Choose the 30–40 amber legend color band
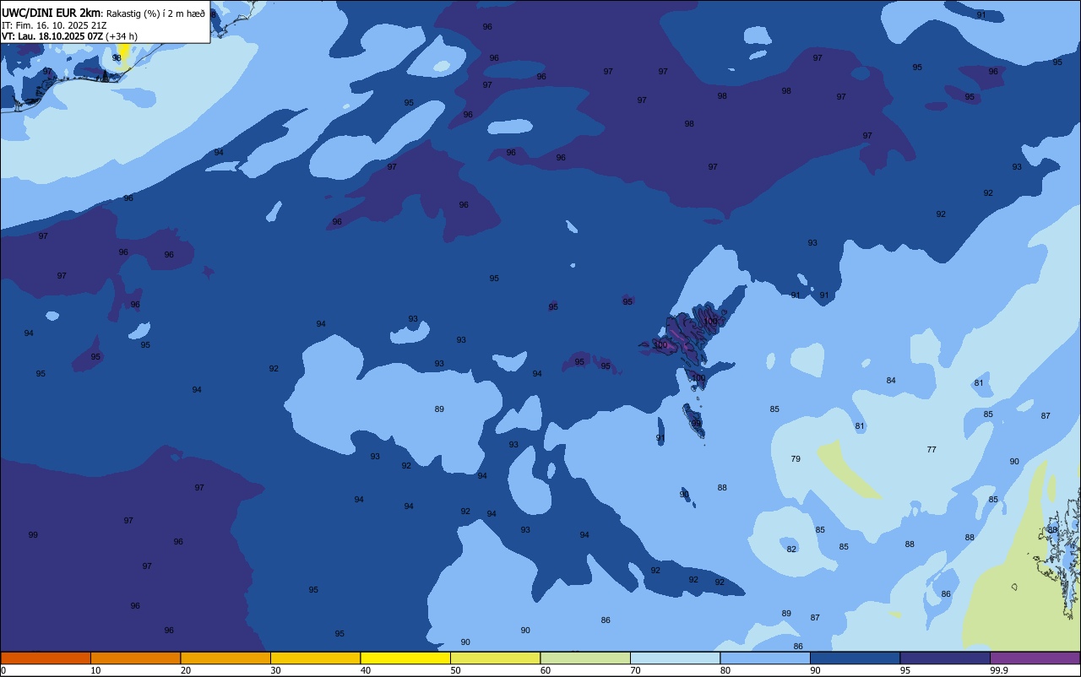Image resolution: width=1081 pixels, height=677 pixels. coord(315,658)
